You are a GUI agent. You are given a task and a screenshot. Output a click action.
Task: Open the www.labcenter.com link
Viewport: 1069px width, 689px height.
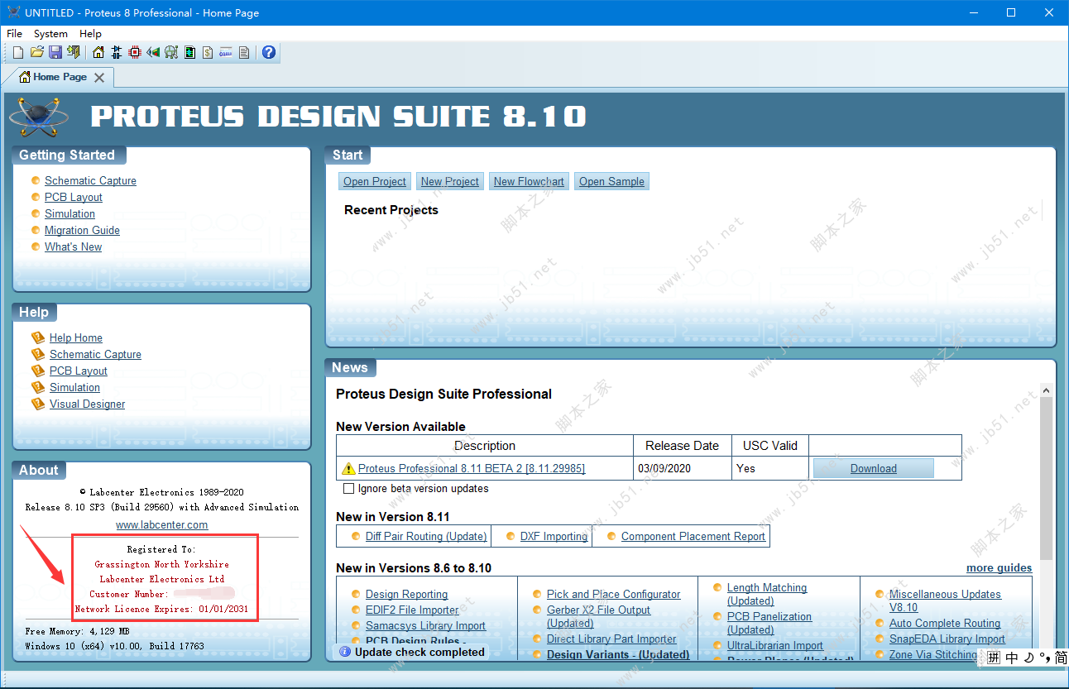click(161, 524)
